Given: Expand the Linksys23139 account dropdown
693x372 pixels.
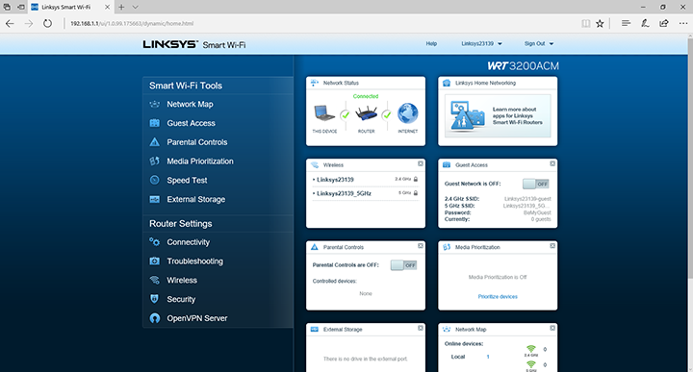Looking at the screenshot, I should point(482,43).
